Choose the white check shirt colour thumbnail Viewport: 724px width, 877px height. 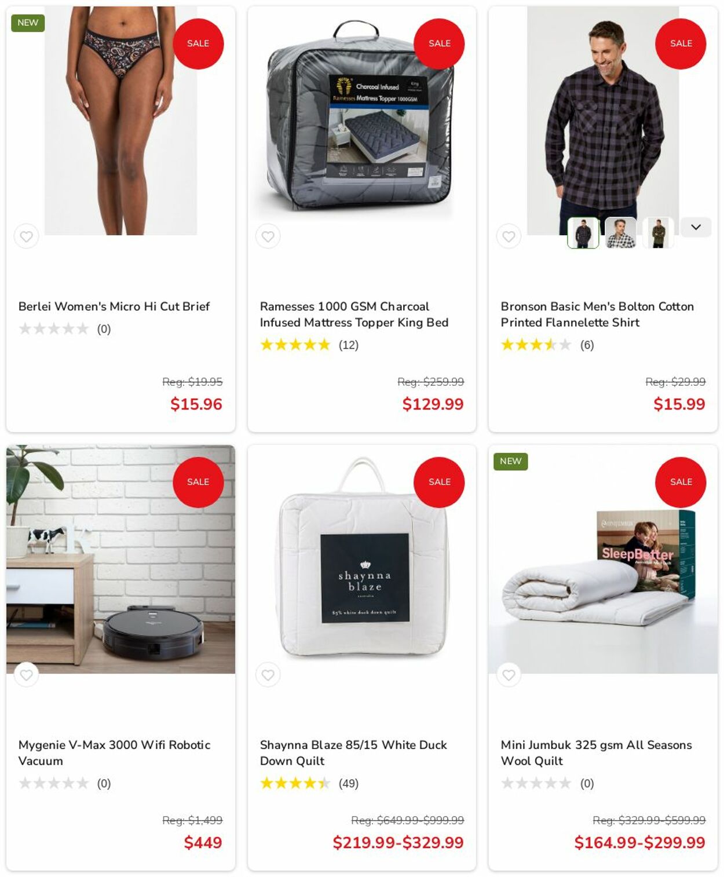click(620, 233)
